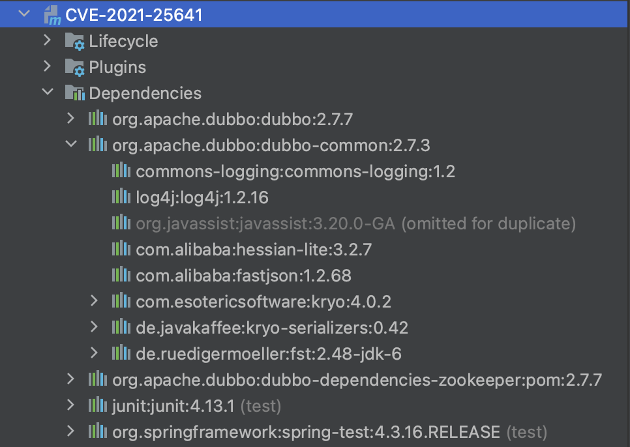Click the Plugins folder gear icon

click(x=74, y=67)
